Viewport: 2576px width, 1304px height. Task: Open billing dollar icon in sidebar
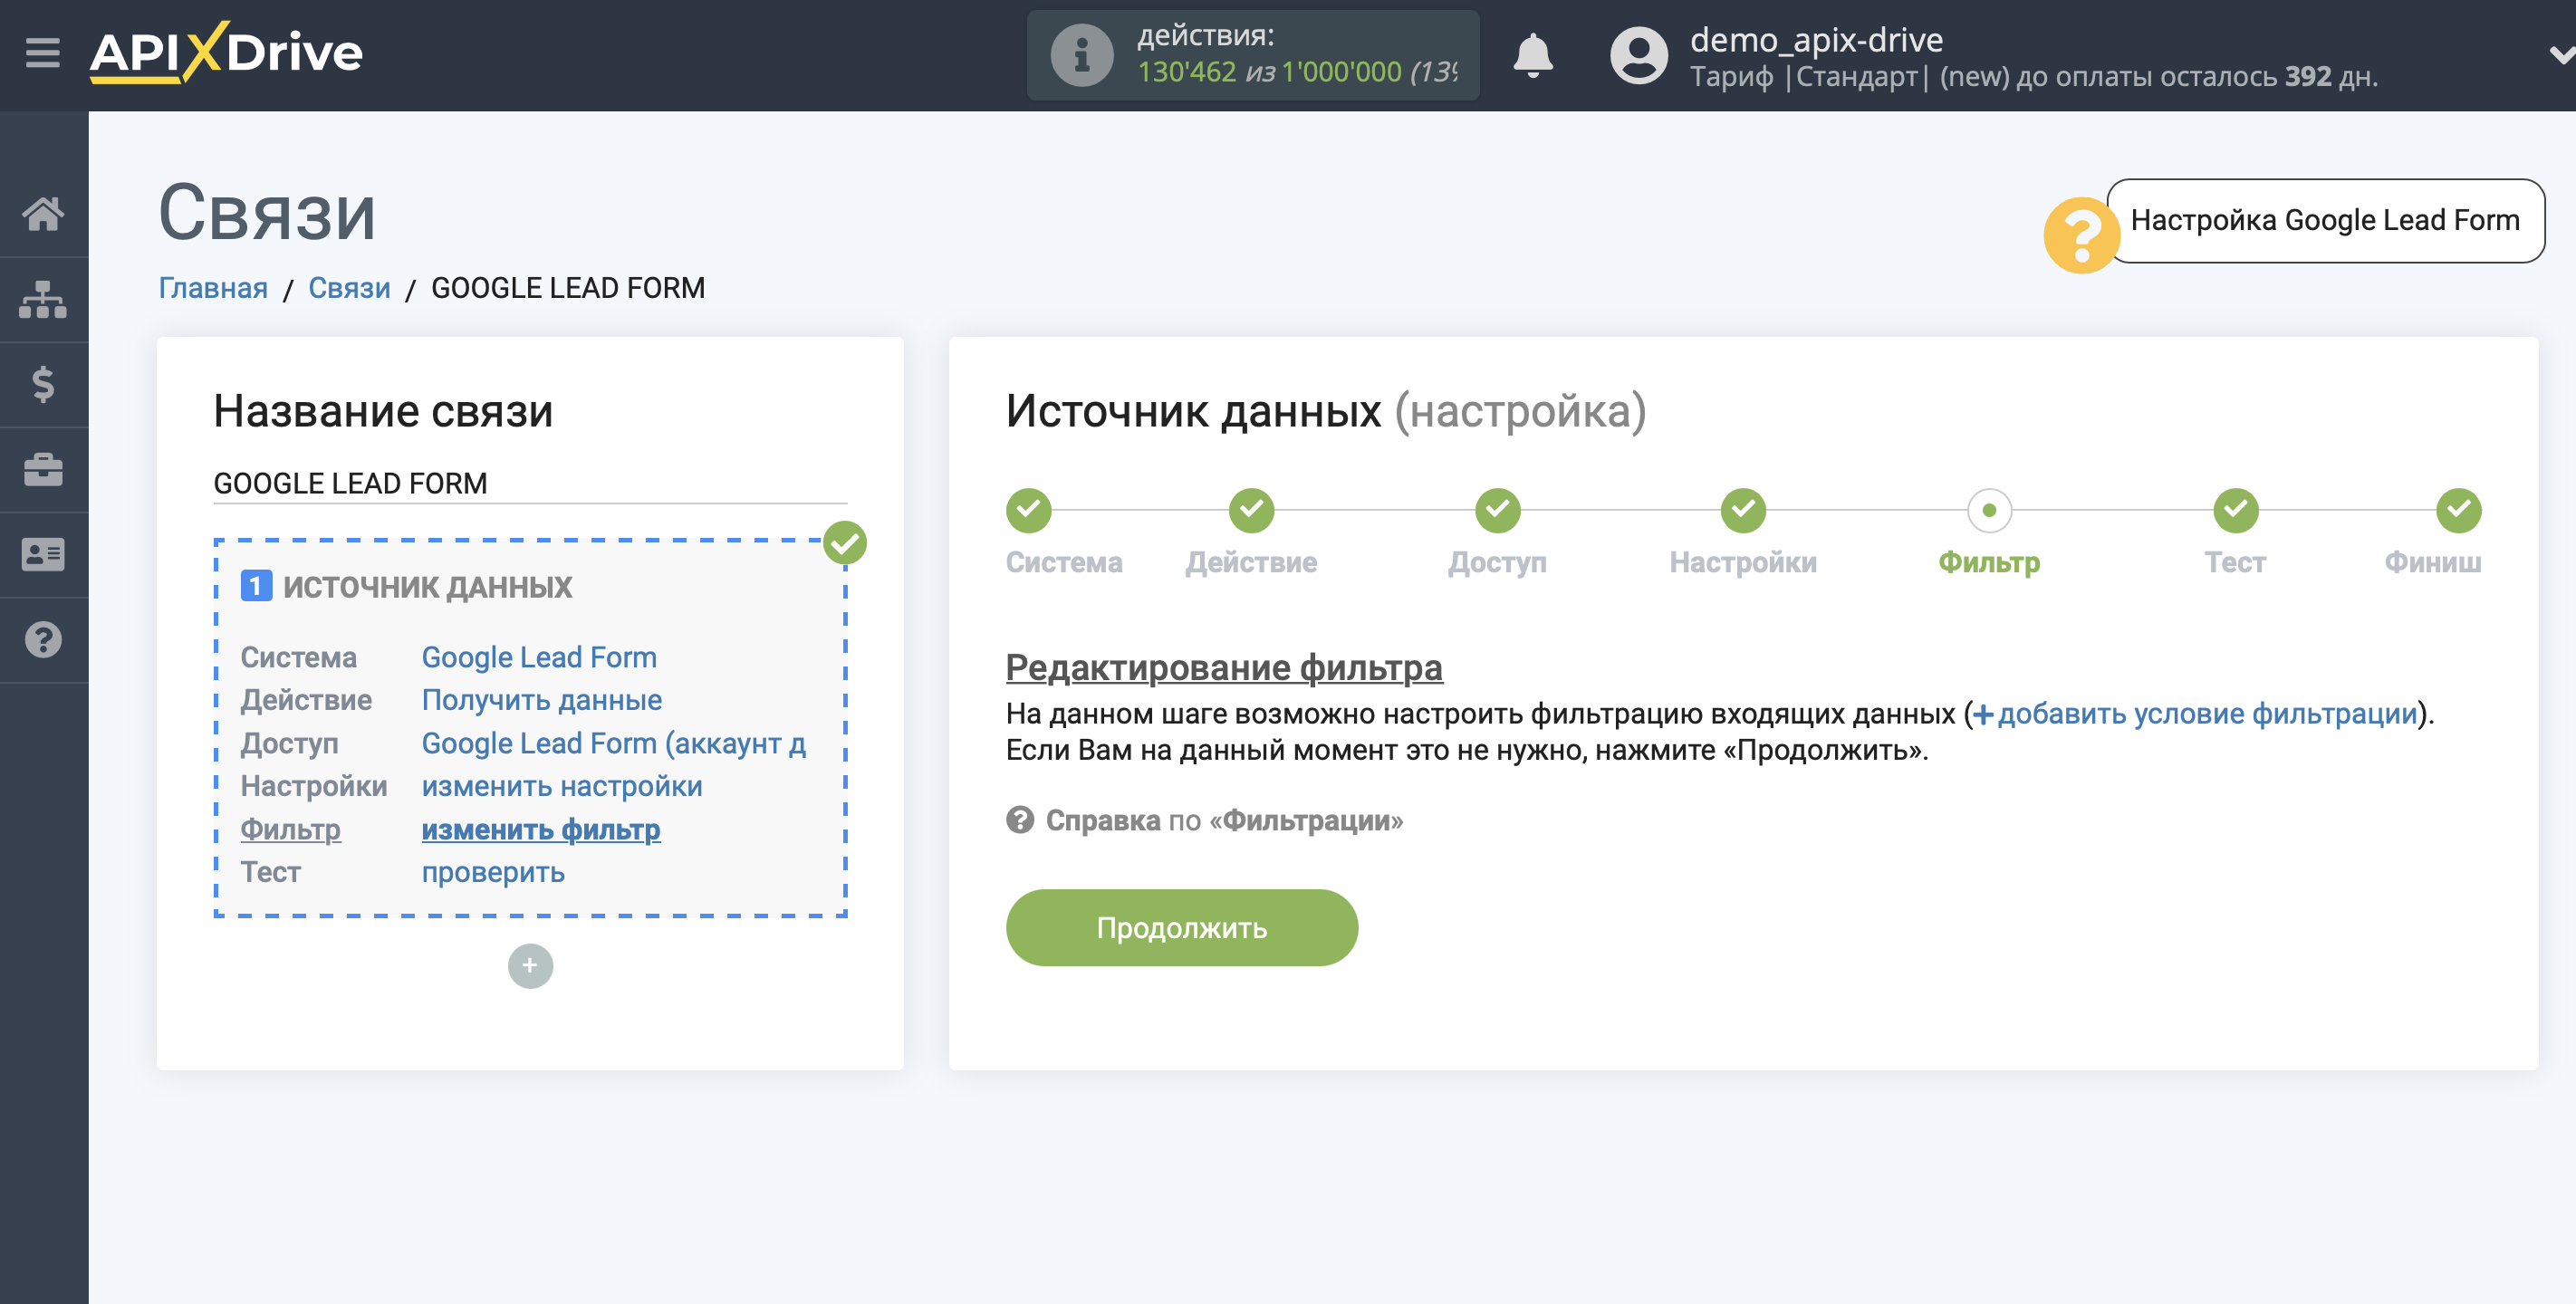[x=43, y=384]
